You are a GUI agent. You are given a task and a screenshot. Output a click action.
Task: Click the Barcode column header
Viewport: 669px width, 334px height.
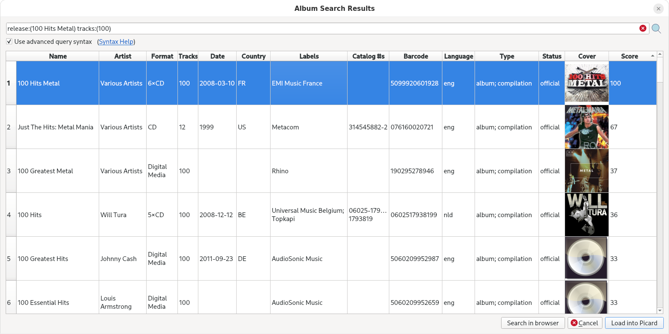tap(415, 56)
